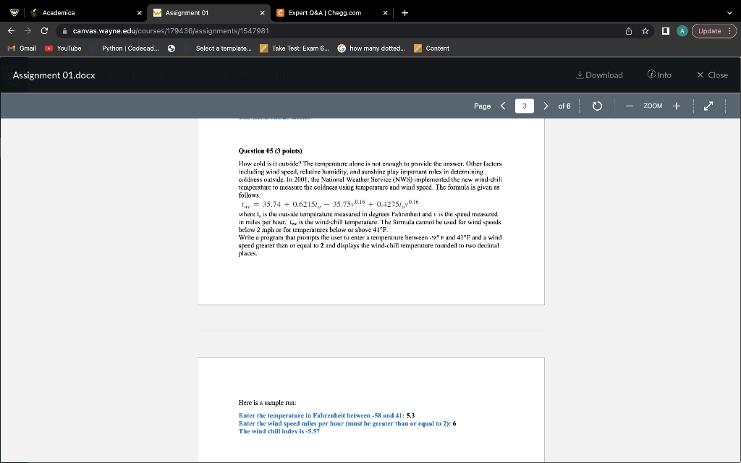Open the Gmail bookmark
741x463 pixels.
(22, 48)
